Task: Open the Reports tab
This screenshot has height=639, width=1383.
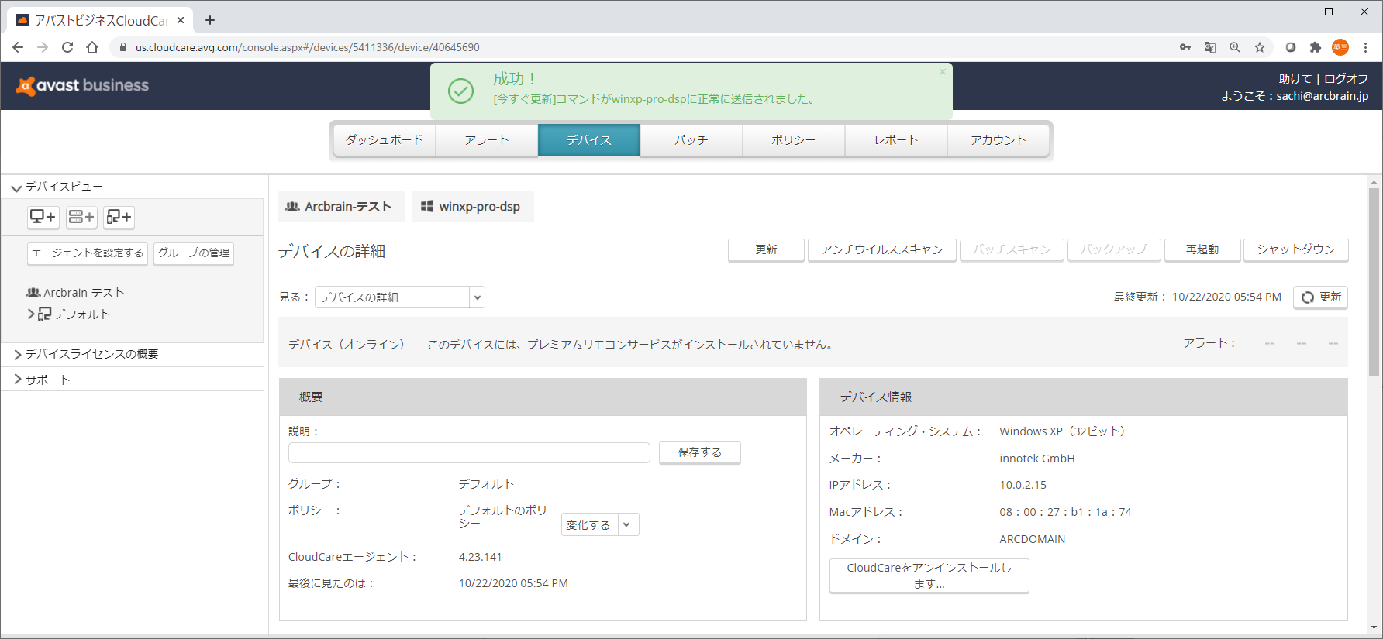Action: click(x=896, y=140)
